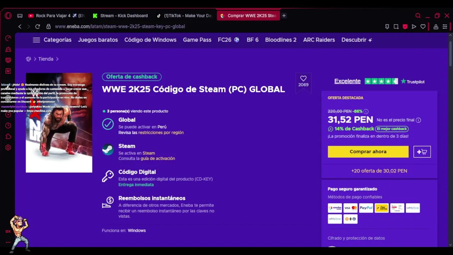Screen dimensions: 453x255
Task: Click the '31,52 PEN' price
Action: [350, 120]
